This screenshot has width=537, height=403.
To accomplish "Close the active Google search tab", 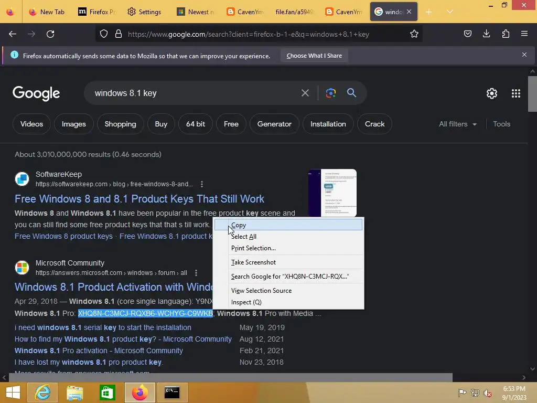I will click(409, 12).
